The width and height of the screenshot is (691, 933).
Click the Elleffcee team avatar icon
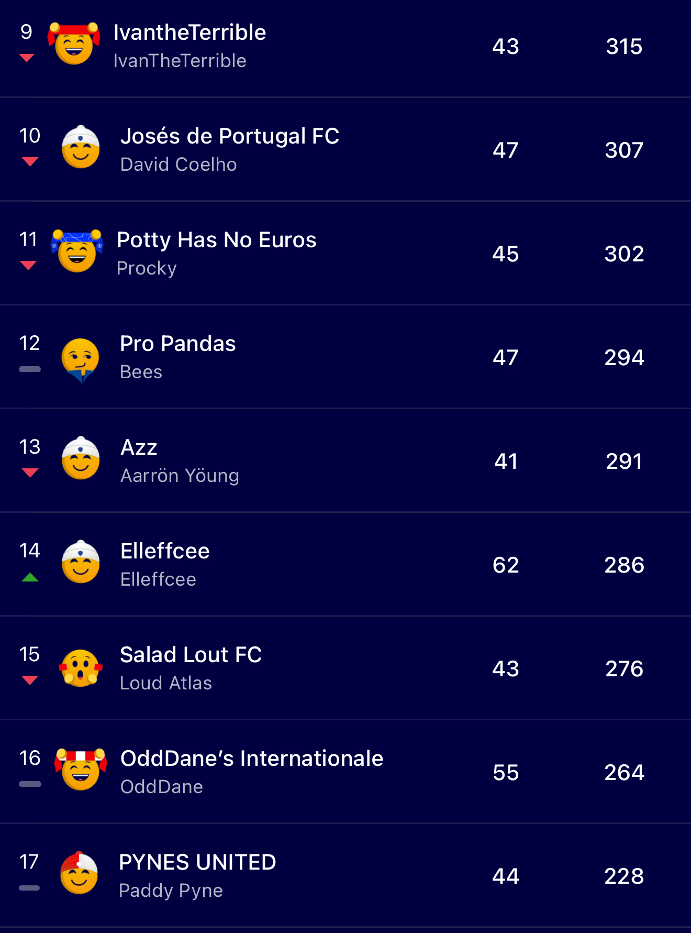[x=81, y=563]
